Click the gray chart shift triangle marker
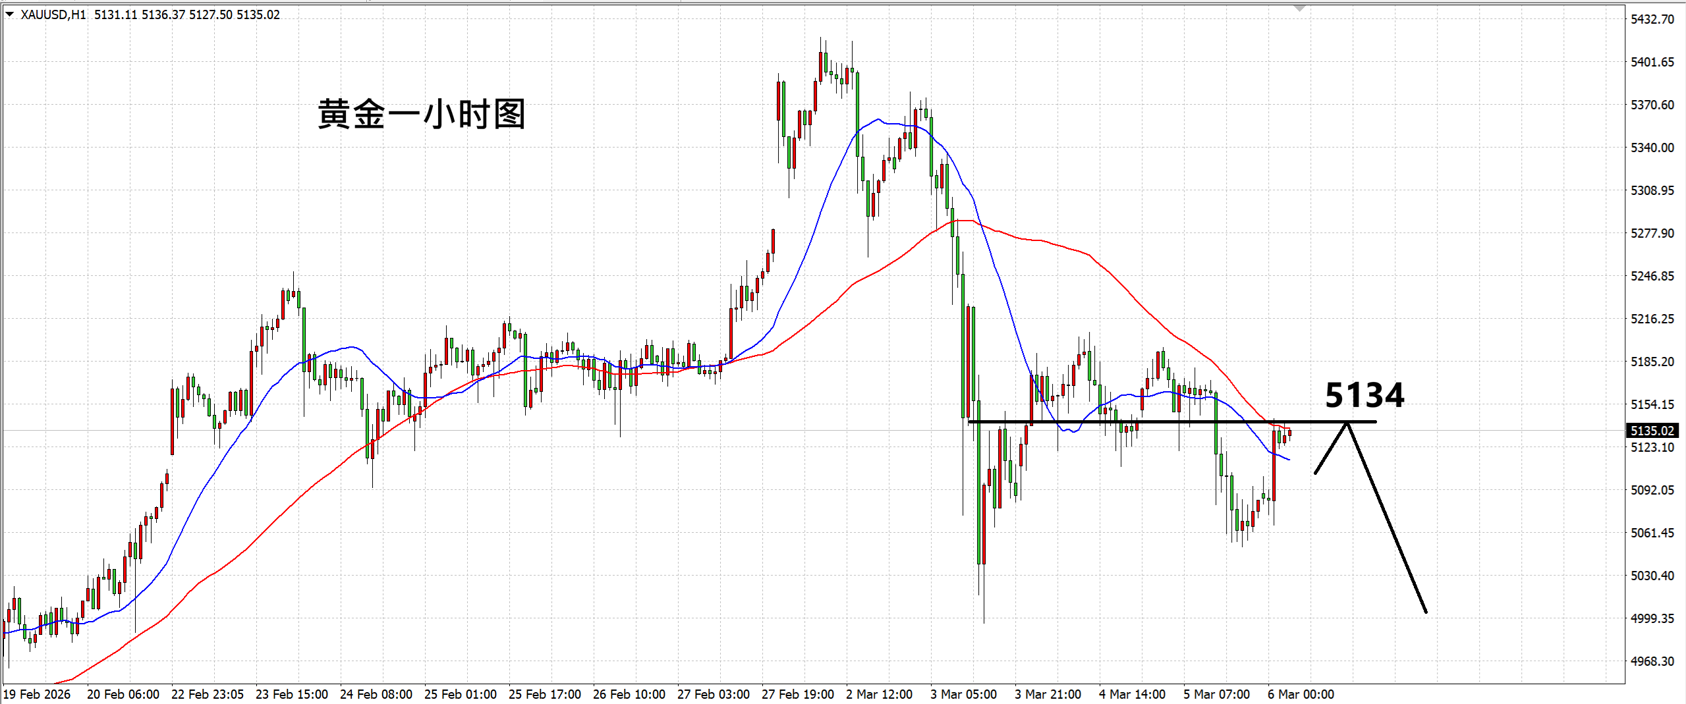 click(1299, 9)
